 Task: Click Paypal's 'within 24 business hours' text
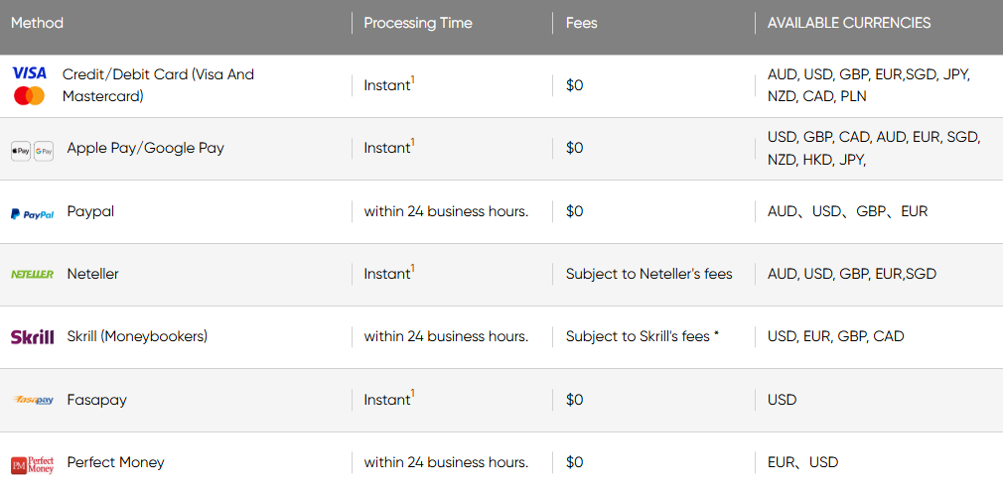click(447, 211)
